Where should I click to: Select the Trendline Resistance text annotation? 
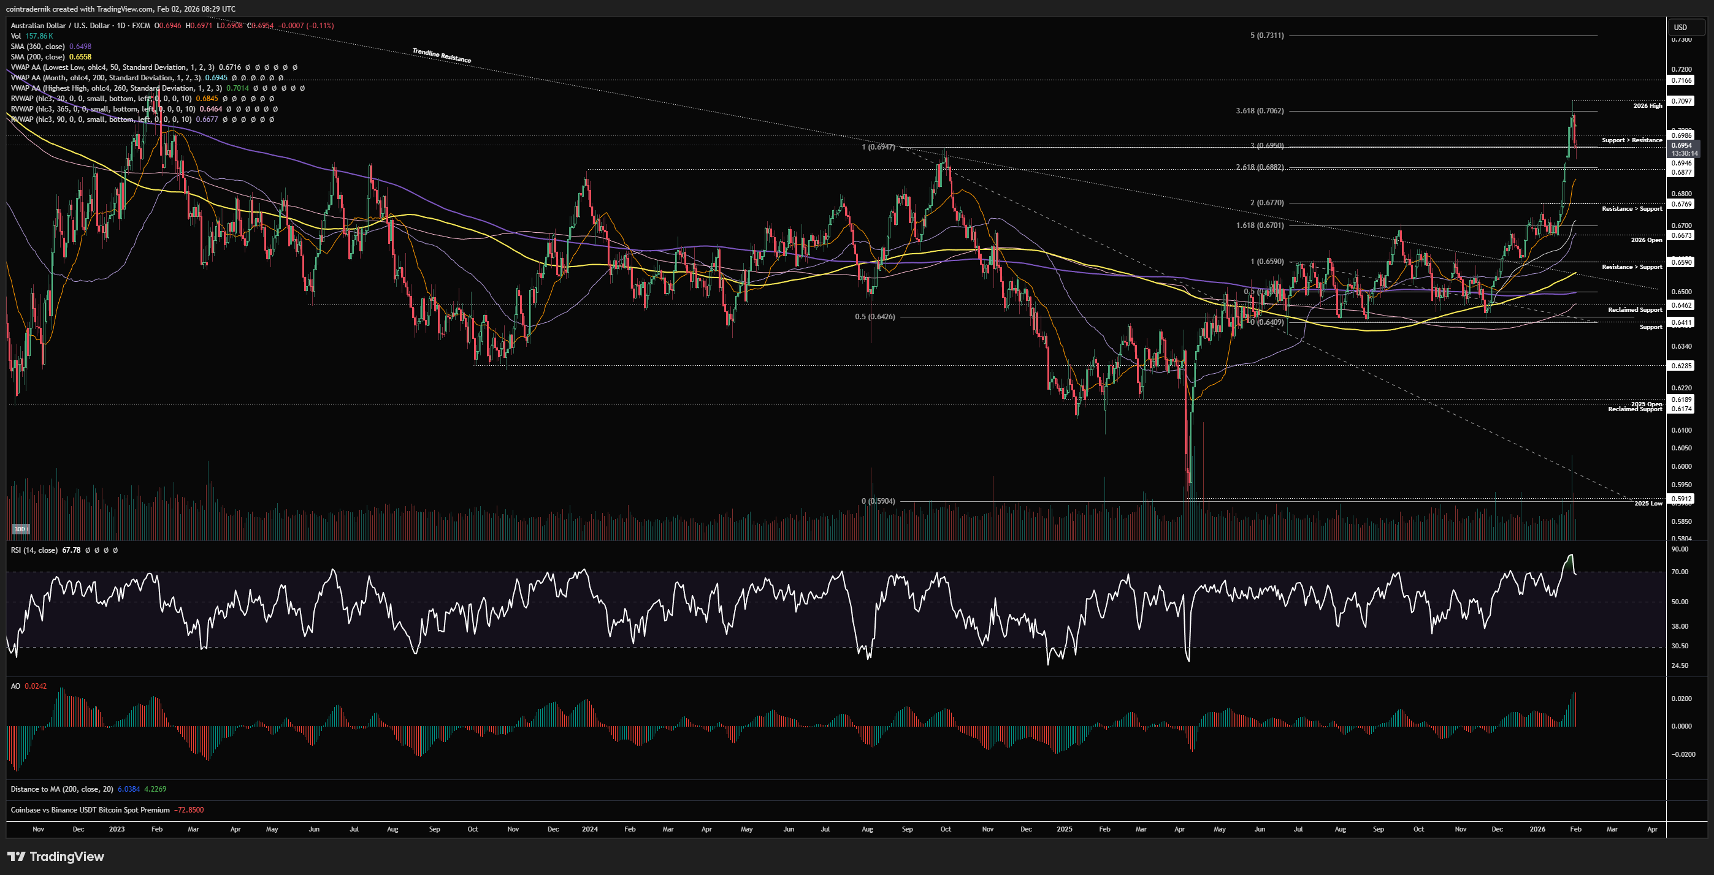441,55
